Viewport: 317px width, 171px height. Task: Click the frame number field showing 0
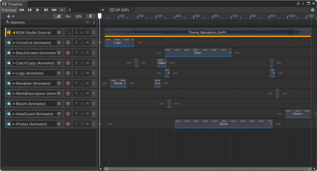click(x=83, y=10)
